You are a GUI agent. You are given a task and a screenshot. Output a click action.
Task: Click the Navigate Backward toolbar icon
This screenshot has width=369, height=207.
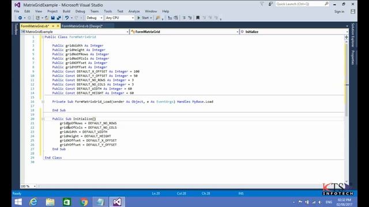20,18
